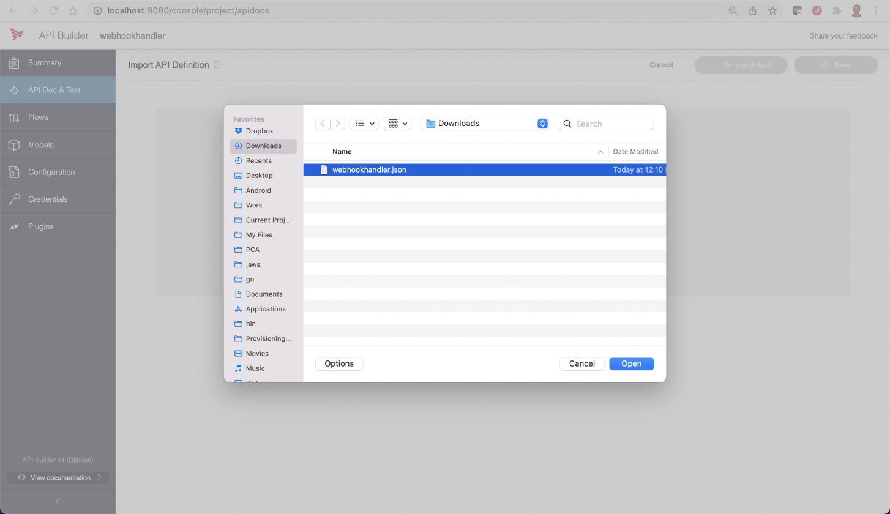Viewport: 890px width, 514px height.
Task: Select the Documents folder in Favorites
Action: [x=264, y=294]
